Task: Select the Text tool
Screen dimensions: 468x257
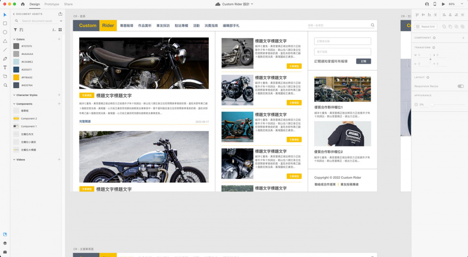Action: (5, 67)
